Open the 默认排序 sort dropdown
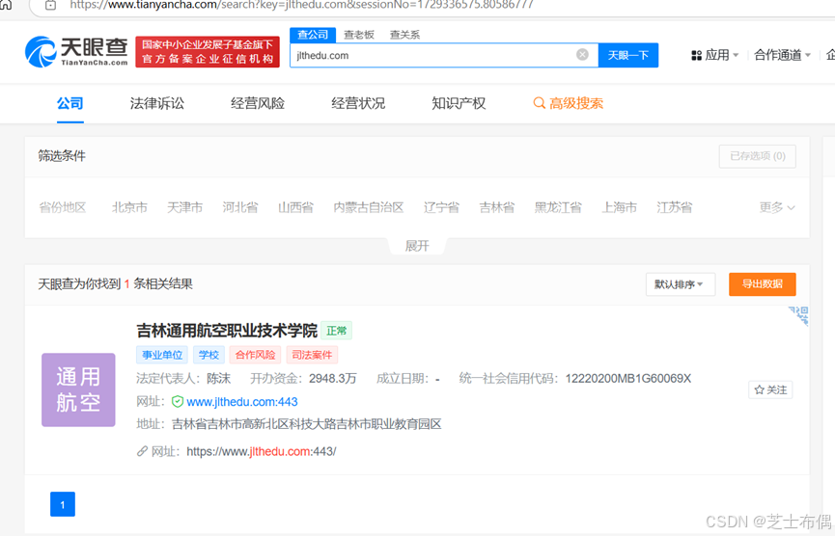 680,284
